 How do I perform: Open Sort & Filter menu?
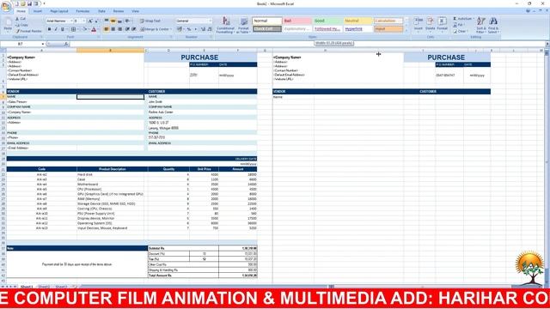(x=481, y=25)
